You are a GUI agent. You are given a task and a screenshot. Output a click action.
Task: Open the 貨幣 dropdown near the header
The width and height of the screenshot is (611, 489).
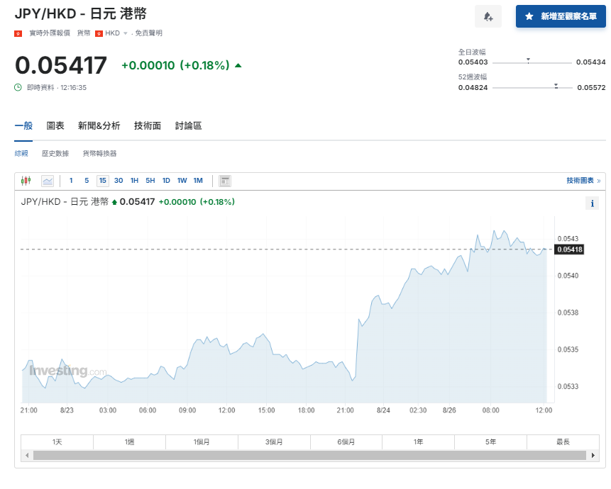(x=83, y=32)
